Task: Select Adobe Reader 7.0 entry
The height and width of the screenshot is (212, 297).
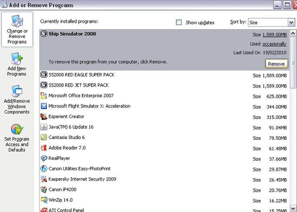Action: pyautogui.click(x=164, y=148)
